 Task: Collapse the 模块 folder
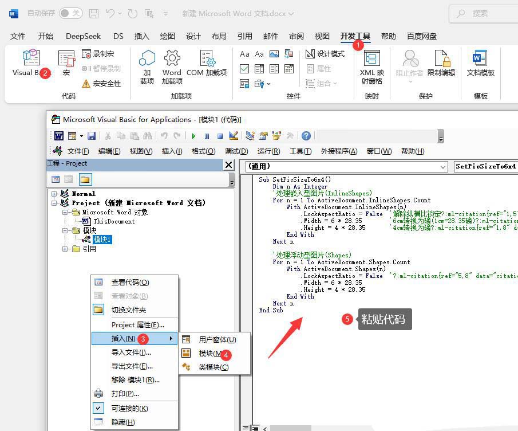click(x=65, y=230)
